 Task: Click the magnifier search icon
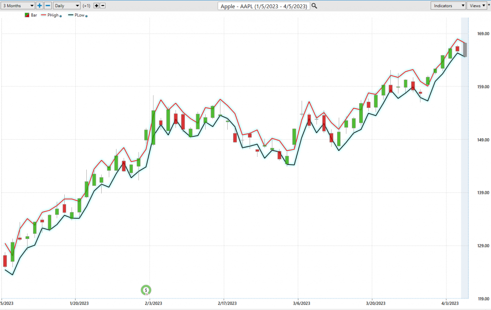coord(315,6)
